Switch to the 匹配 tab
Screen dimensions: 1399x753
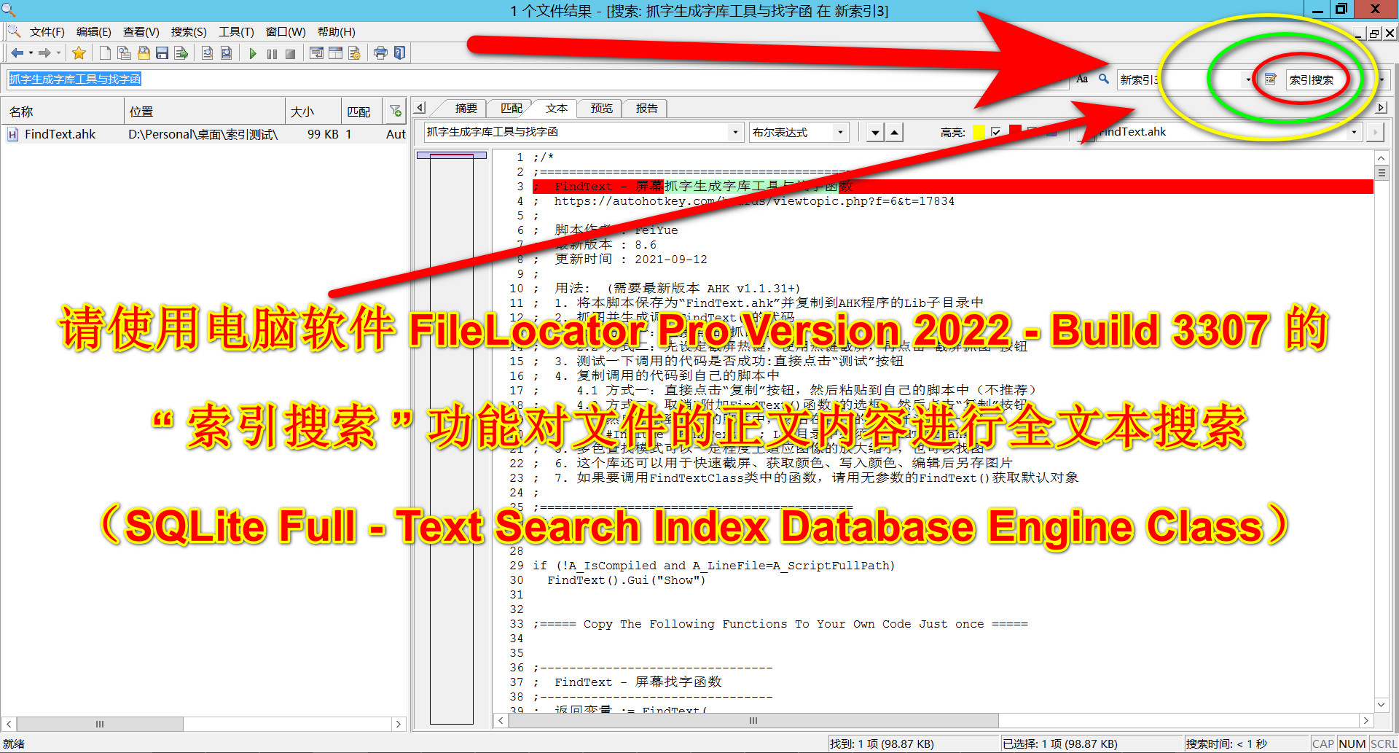511,109
